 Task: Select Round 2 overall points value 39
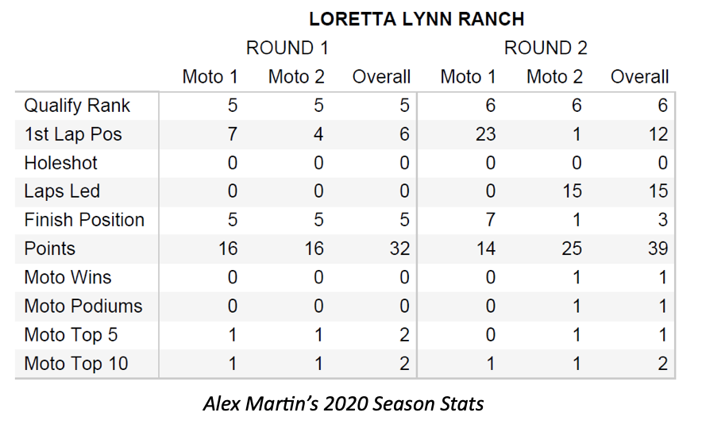(657, 249)
